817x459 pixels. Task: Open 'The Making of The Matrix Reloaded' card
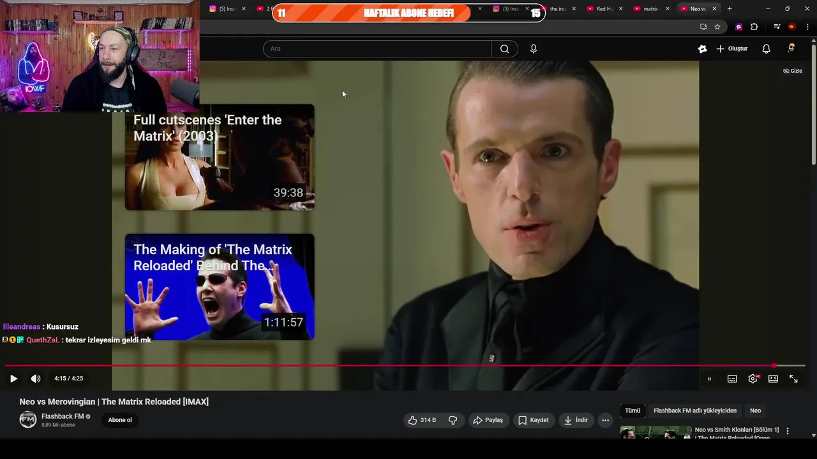click(220, 287)
